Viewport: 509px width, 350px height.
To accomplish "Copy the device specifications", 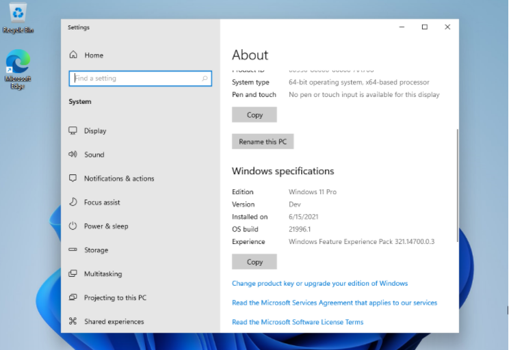I will pyautogui.click(x=254, y=115).
